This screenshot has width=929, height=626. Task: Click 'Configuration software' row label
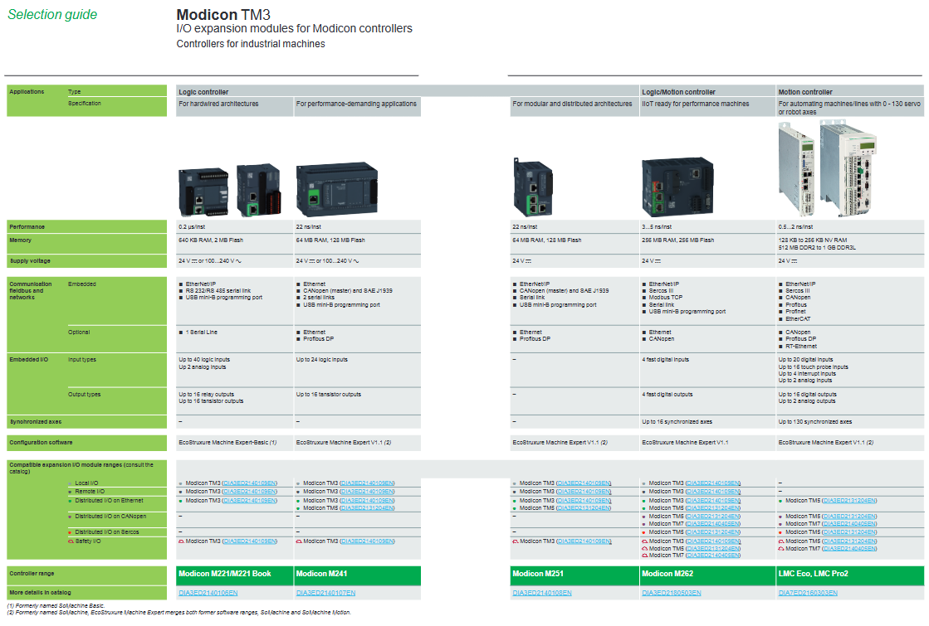point(41,443)
